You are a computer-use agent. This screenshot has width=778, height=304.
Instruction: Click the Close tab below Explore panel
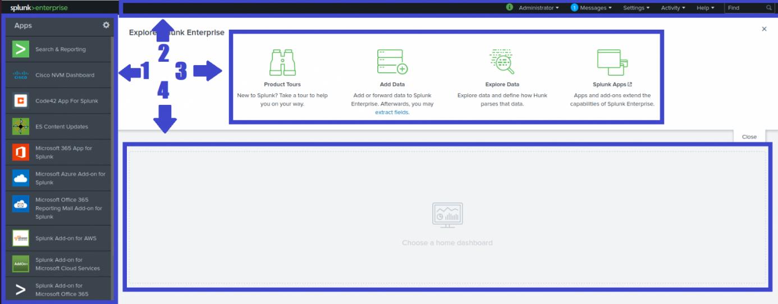[749, 137]
